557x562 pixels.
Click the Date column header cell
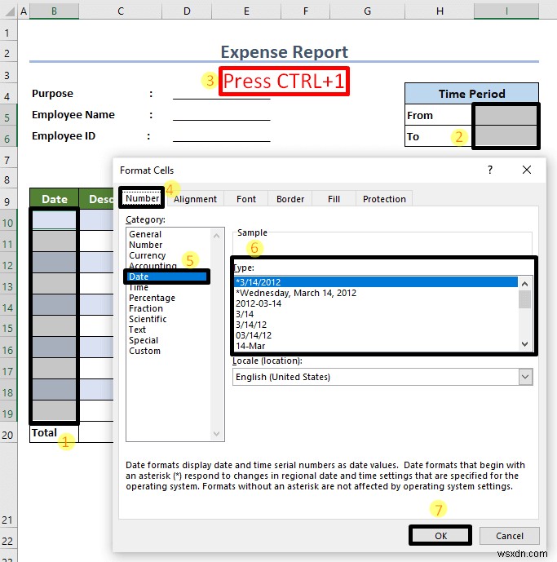coord(54,199)
